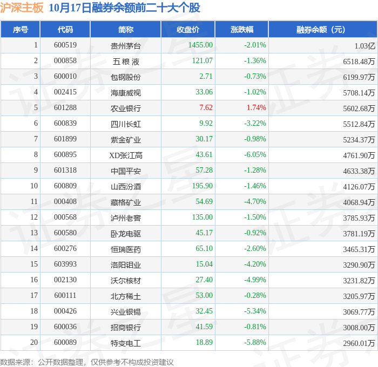Click balance value 6518.48万
378x367 pixels.
(x=359, y=61)
